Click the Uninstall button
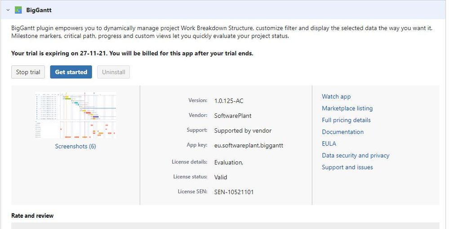The image size is (449, 229). point(113,72)
